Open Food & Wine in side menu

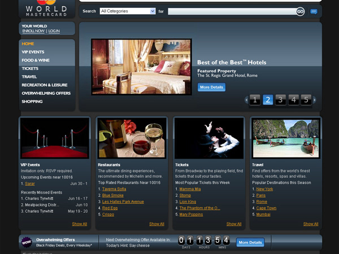pyautogui.click(x=36, y=60)
